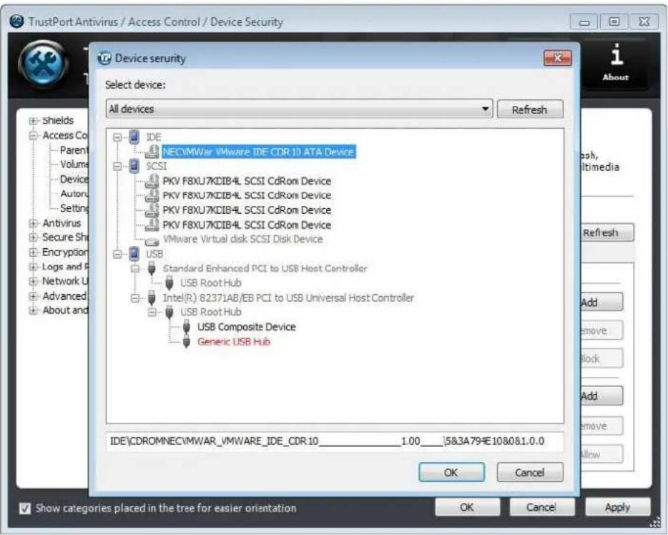
Task: Click the IDE category computer icon
Action: pyautogui.click(x=134, y=137)
